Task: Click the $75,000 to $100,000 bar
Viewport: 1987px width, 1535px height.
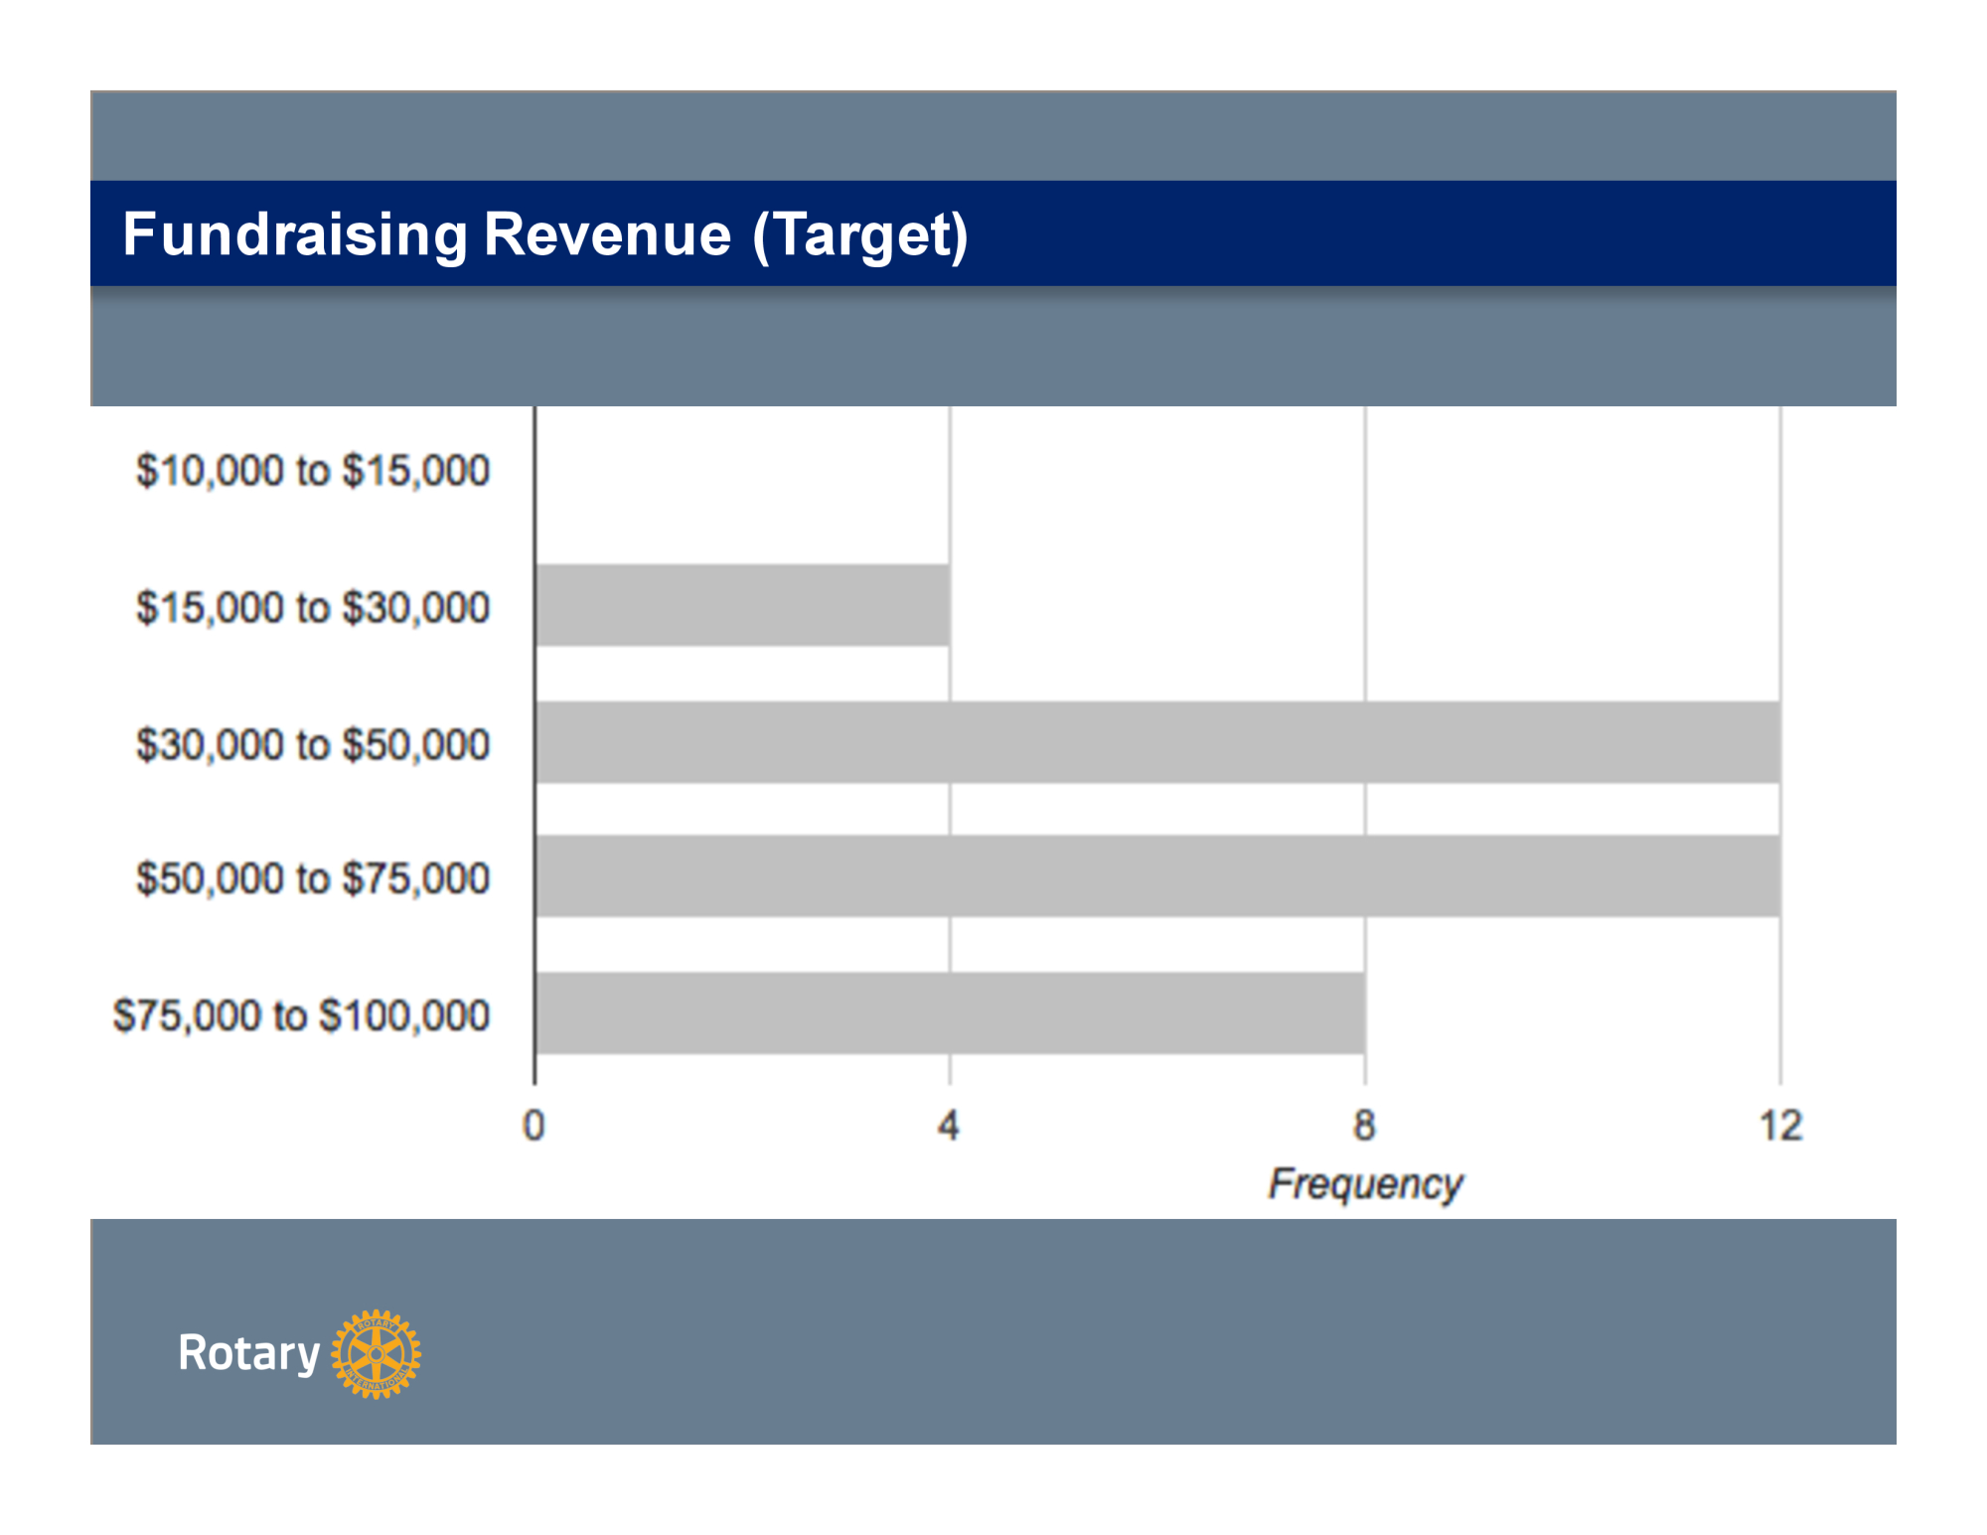Action: 950,1012
